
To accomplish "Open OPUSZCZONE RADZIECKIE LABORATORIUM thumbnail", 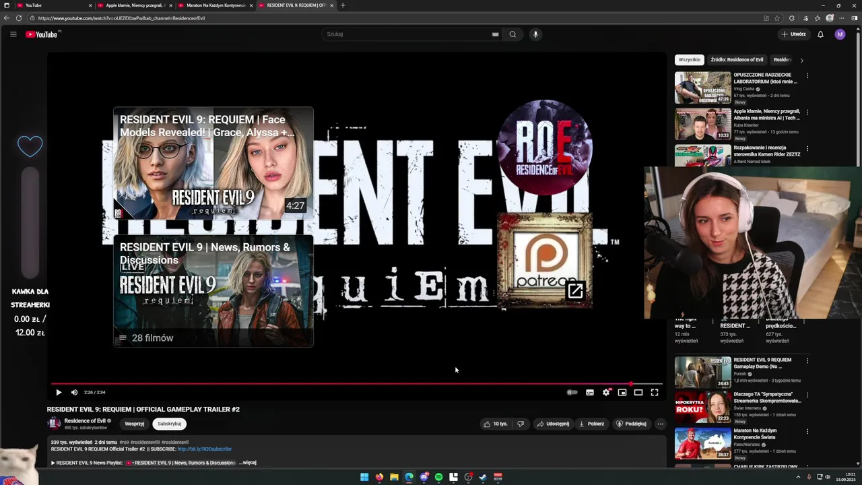I will 702,88.
